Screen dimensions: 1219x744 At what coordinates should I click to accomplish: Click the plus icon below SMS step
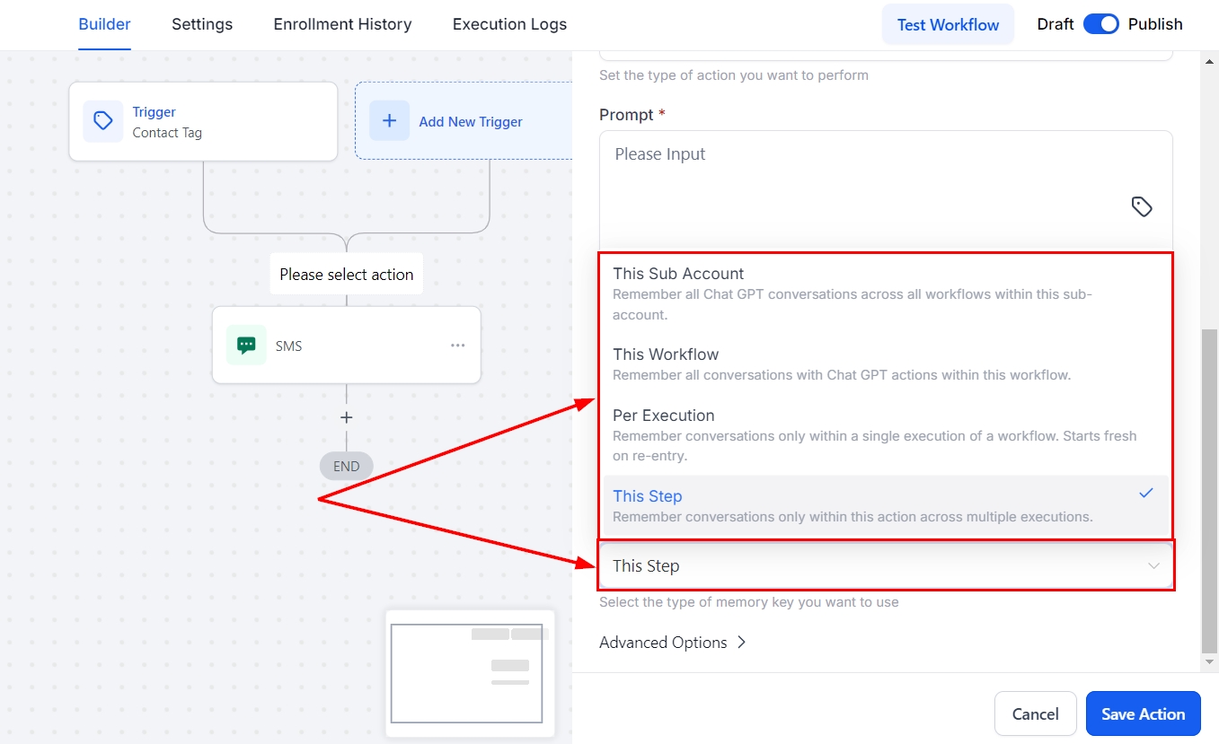(346, 417)
